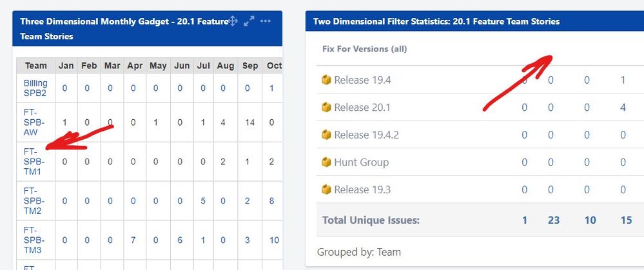Open the FT-SPB-TM1 team link
Screen dimensions: 644x270
point(34,161)
